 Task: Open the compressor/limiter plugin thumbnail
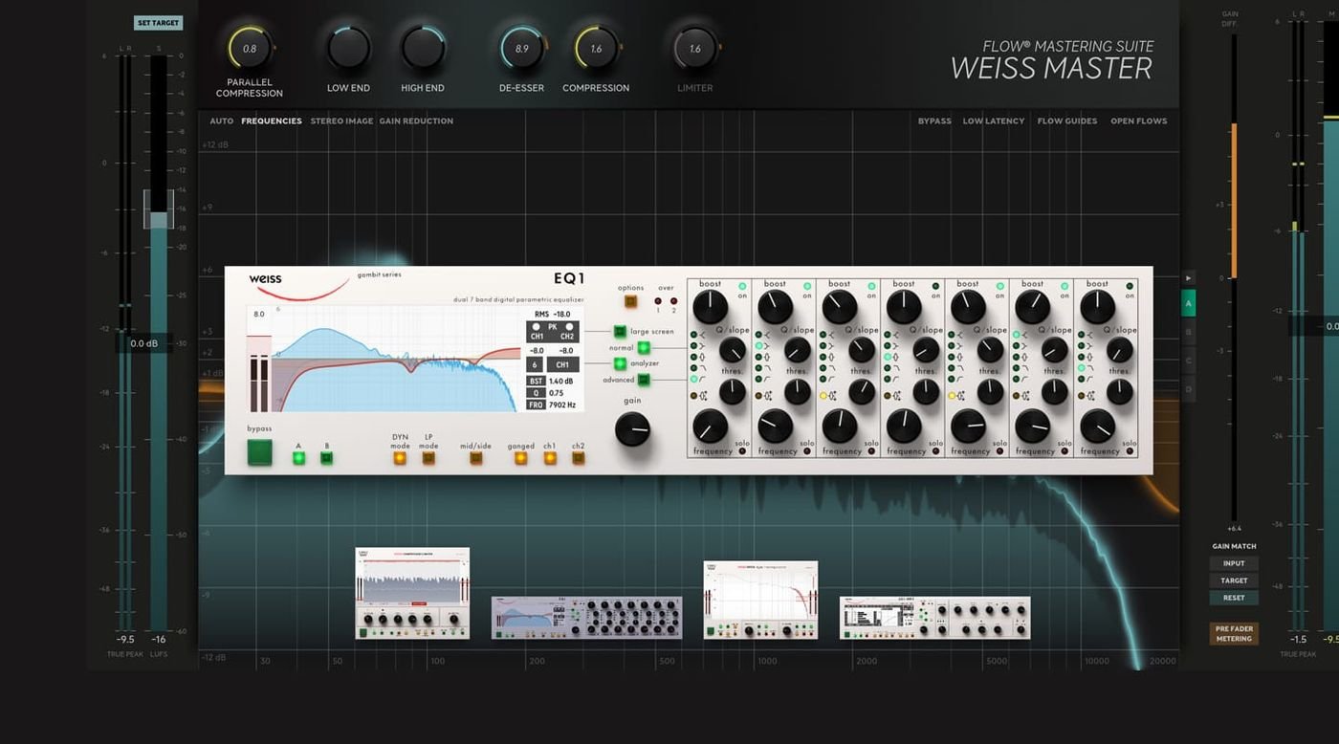412,593
